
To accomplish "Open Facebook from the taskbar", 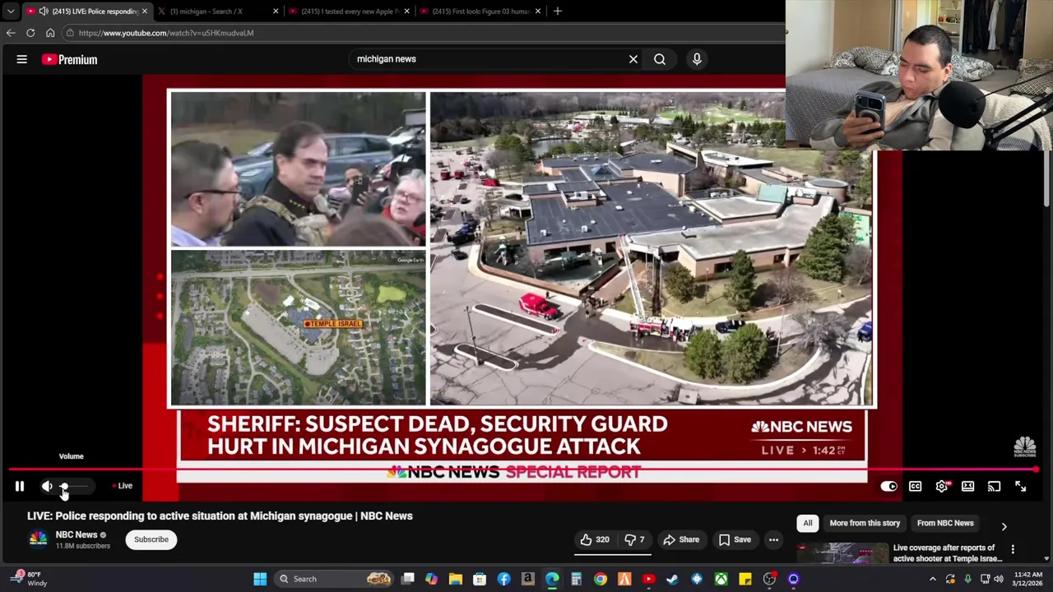I will point(503,579).
